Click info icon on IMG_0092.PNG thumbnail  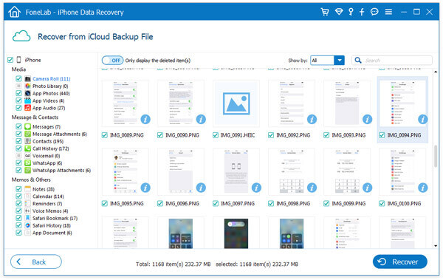[312, 120]
